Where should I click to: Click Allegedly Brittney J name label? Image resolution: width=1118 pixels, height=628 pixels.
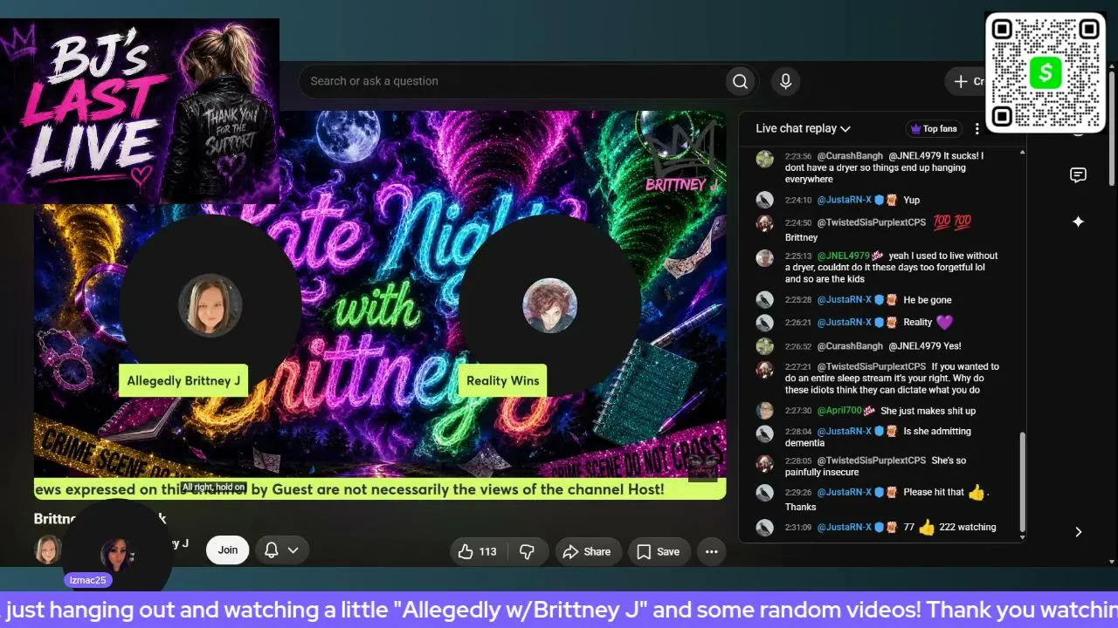(x=183, y=380)
